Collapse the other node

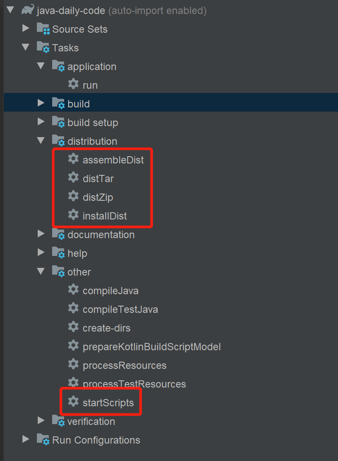(x=41, y=271)
